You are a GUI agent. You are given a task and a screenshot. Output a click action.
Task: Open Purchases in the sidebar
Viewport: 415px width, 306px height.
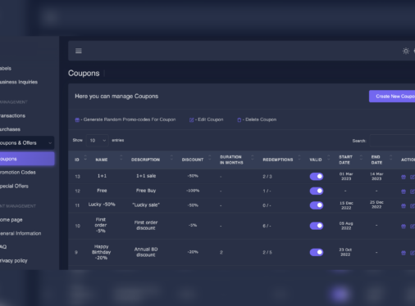coord(10,129)
